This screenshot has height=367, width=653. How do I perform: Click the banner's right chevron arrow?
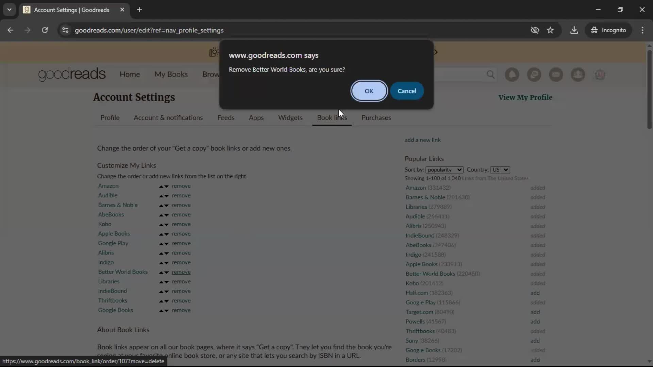(x=436, y=52)
